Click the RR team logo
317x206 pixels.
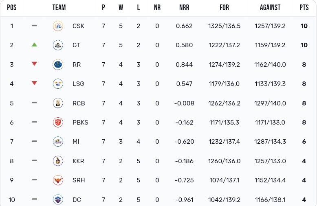(58, 64)
